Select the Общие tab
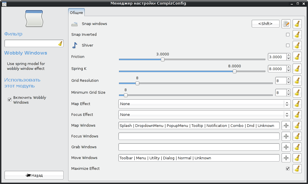308x184 pixels. pos(76,12)
